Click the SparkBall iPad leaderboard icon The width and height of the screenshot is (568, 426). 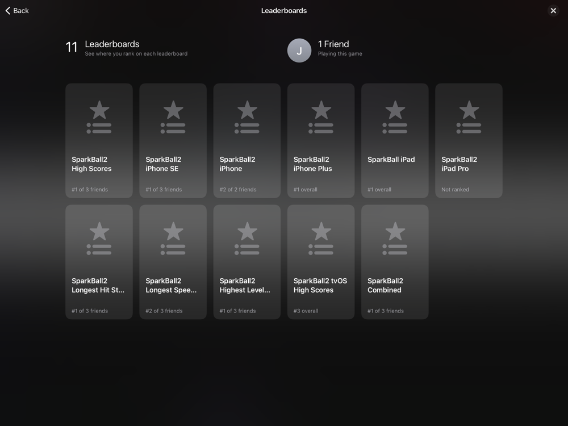click(395, 117)
